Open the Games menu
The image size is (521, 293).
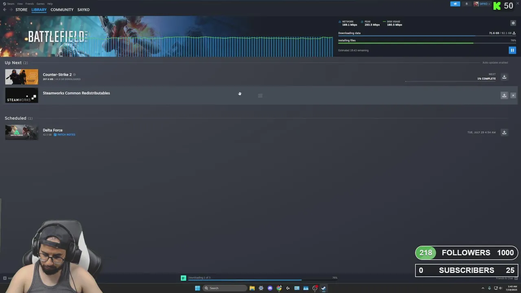tap(40, 4)
